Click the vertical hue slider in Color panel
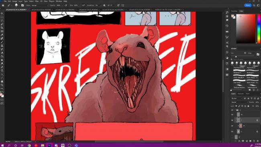 click(259, 29)
